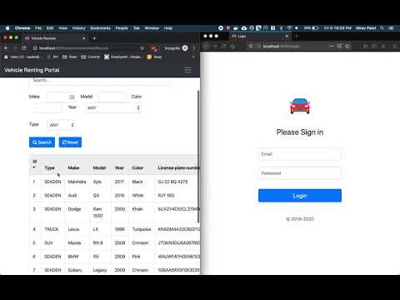Focus the Search box above the filters
The width and height of the screenshot is (400, 300).
[x=99, y=81]
